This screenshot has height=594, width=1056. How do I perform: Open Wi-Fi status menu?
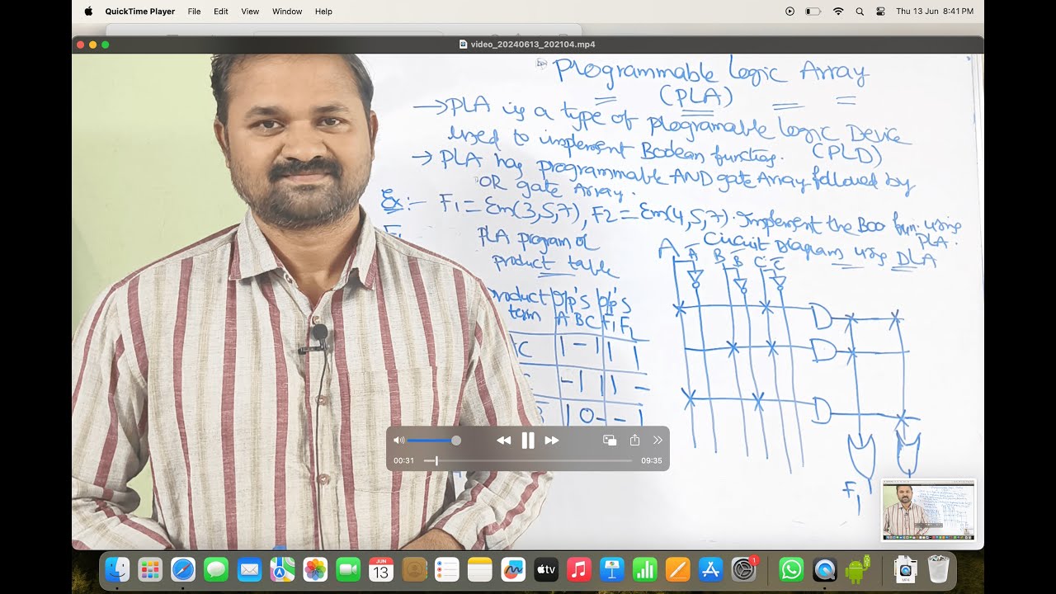838,12
